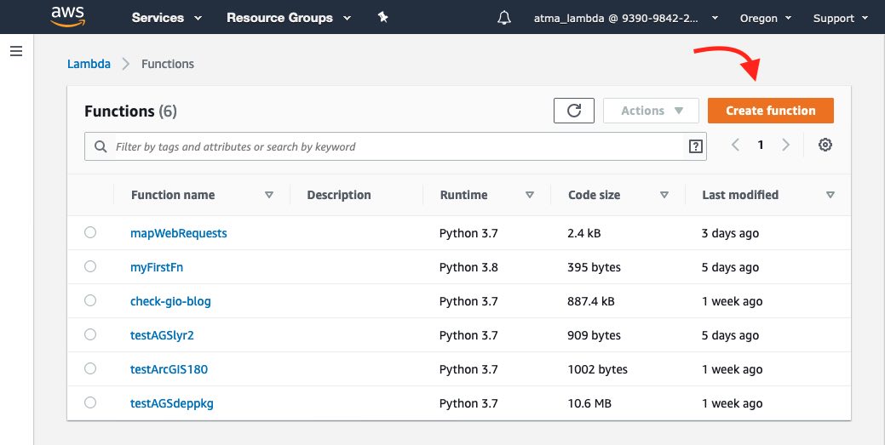Click the 'Python 3.8' runtime cell
The image size is (885, 445).
468,267
